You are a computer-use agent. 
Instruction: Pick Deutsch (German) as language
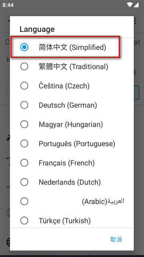click(72, 105)
